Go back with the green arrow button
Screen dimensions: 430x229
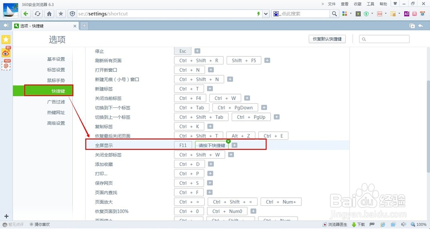(26, 14)
